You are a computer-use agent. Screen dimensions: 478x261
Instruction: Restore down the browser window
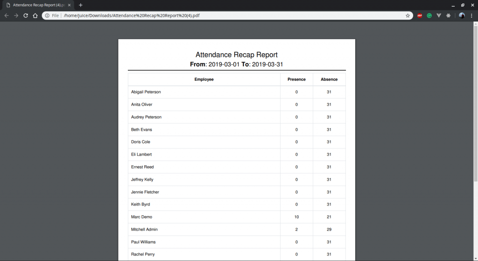coord(463,5)
